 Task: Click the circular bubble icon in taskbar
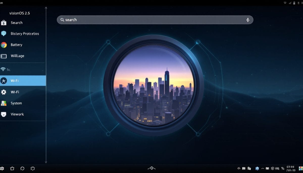[x=22, y=168]
